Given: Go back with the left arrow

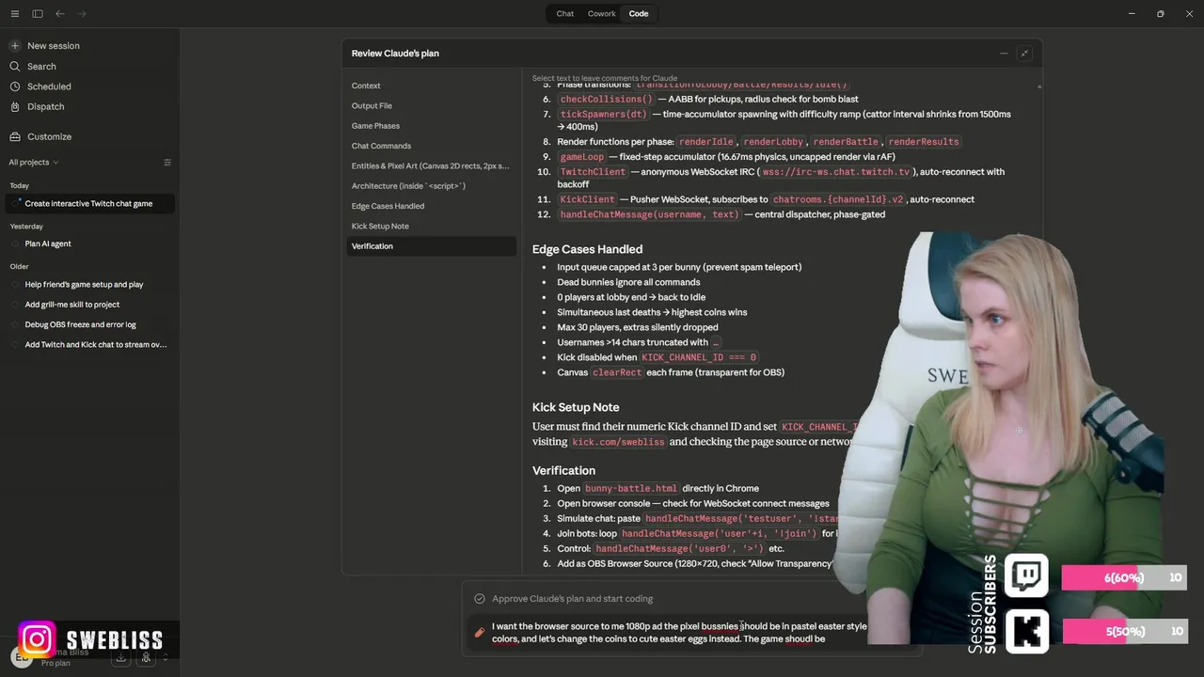Looking at the screenshot, I should (60, 14).
